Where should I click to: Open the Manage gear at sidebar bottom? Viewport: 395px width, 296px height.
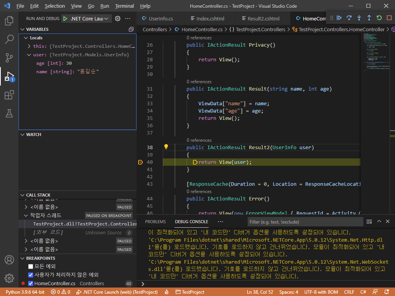[9, 278]
